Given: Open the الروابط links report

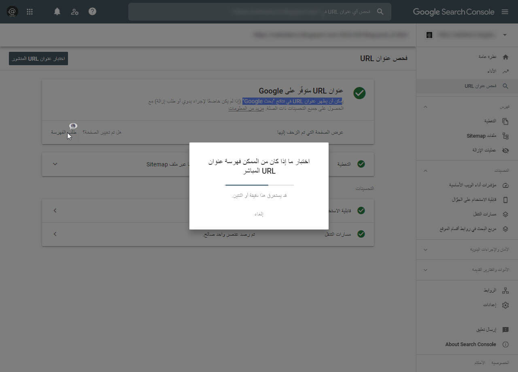Looking at the screenshot, I should point(490,291).
